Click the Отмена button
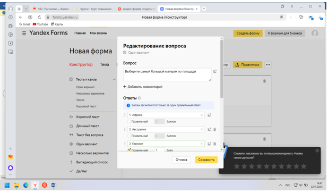The image size is (328, 193). (182, 160)
